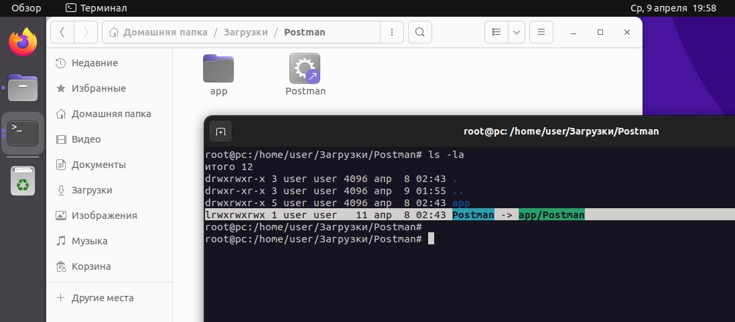Click 'итого 12' line in terminal

(x=228, y=167)
